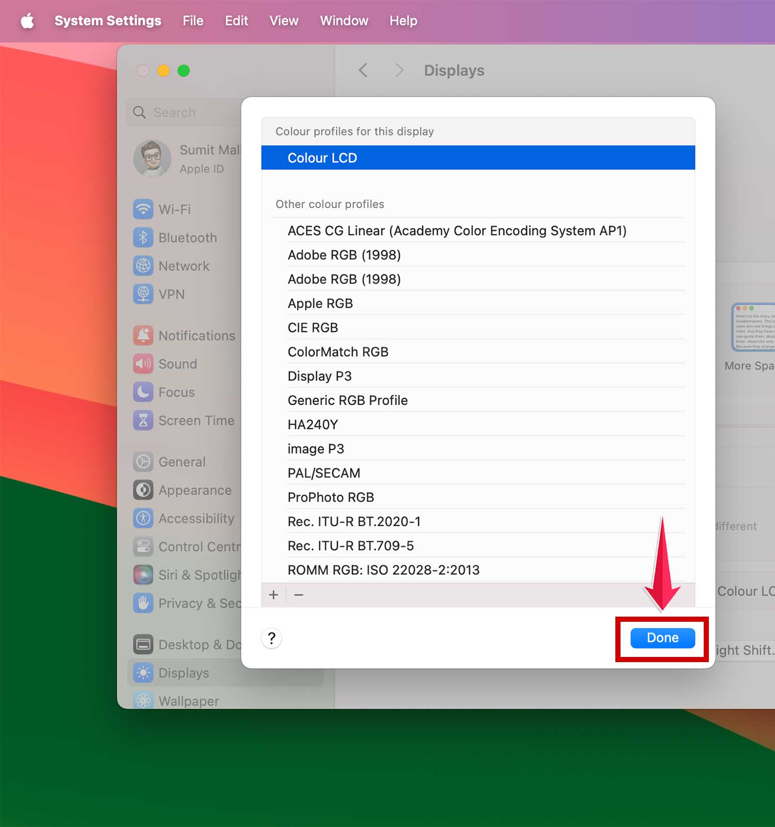The width and height of the screenshot is (775, 827).
Task: Select ProPhoto RGB from the list
Action: [331, 497]
